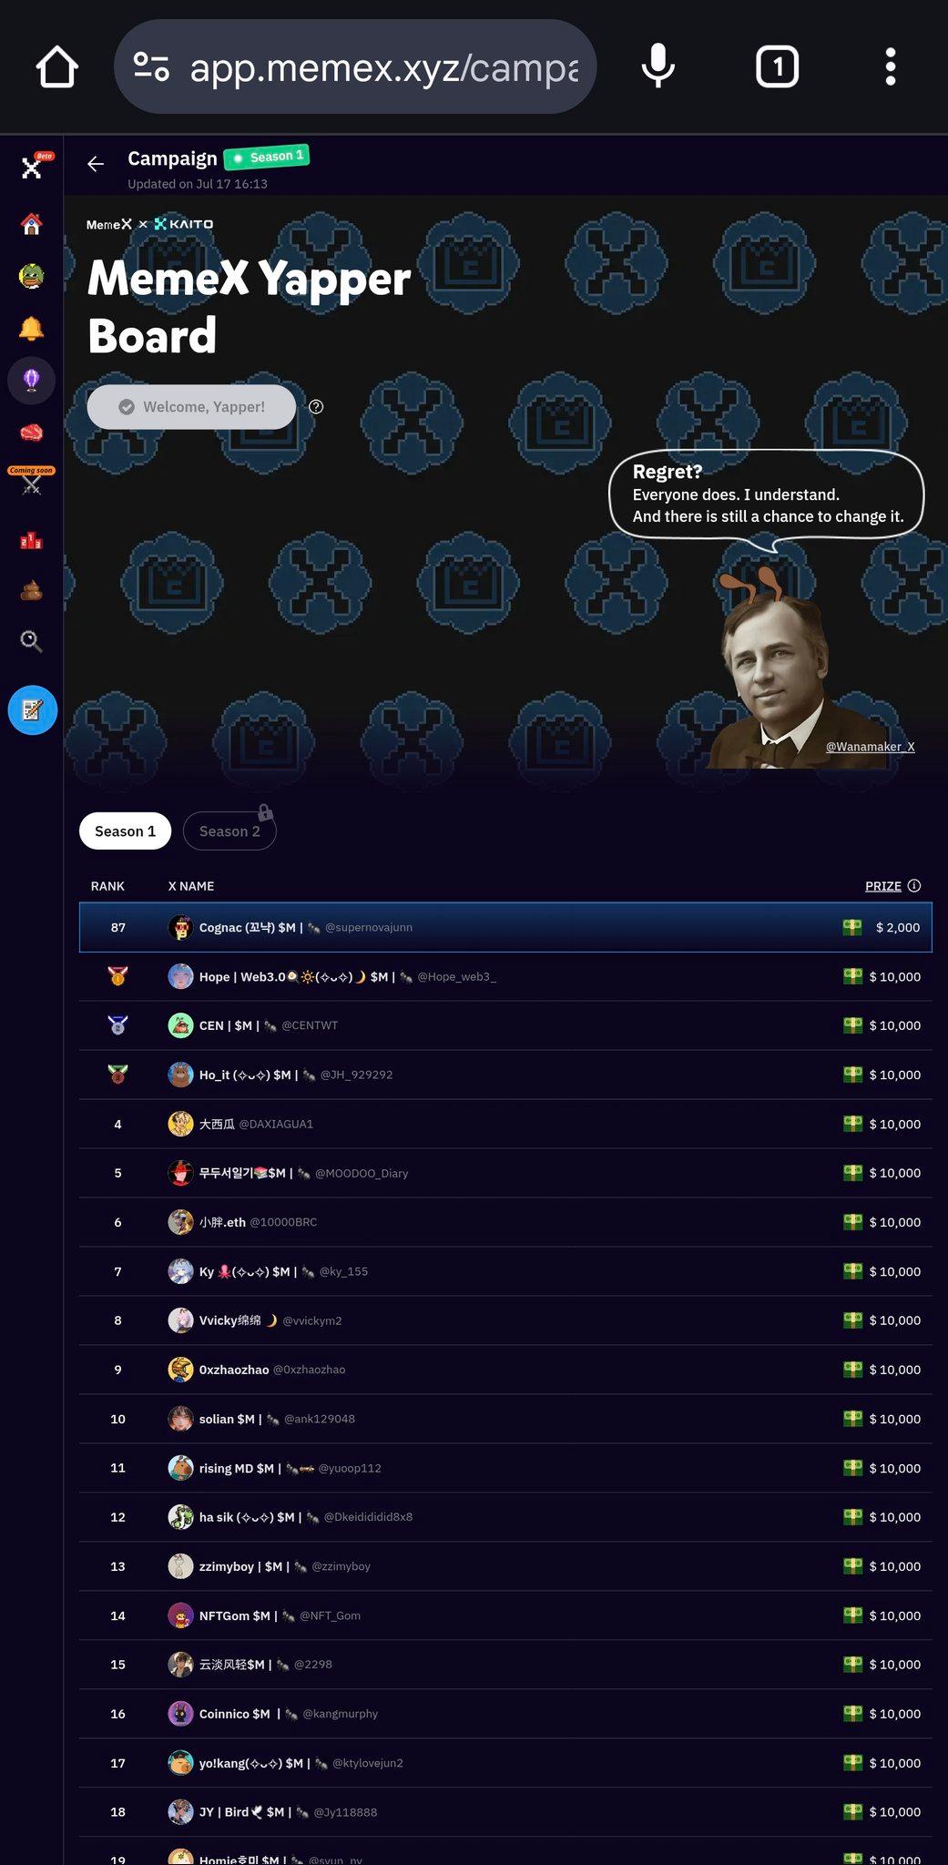Screen dimensions: 948x1865
Task: Select the Season 1 tab
Action: tap(125, 831)
